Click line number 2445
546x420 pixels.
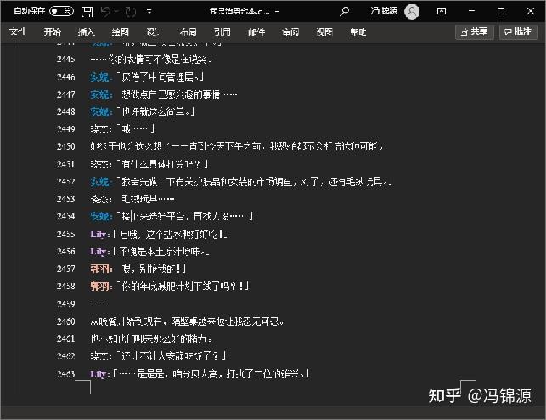pyautogui.click(x=66, y=60)
